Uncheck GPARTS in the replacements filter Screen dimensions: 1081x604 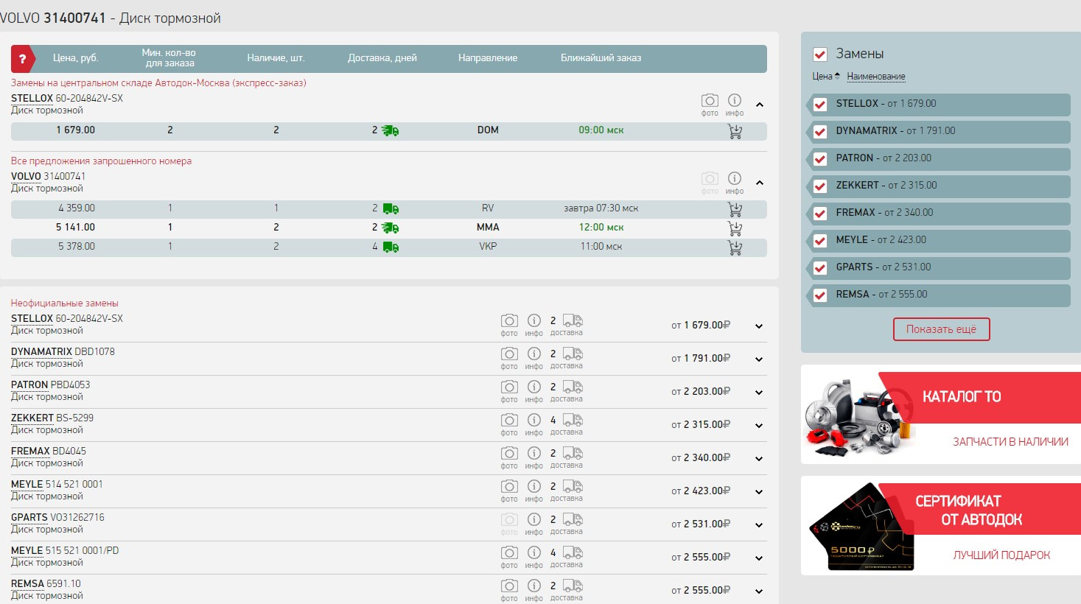click(819, 267)
